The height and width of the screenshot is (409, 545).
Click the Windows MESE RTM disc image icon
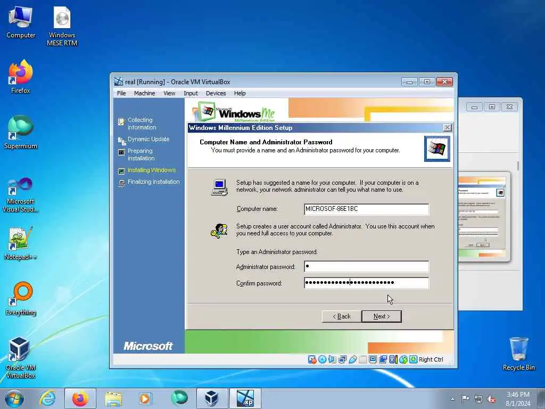tap(62, 27)
